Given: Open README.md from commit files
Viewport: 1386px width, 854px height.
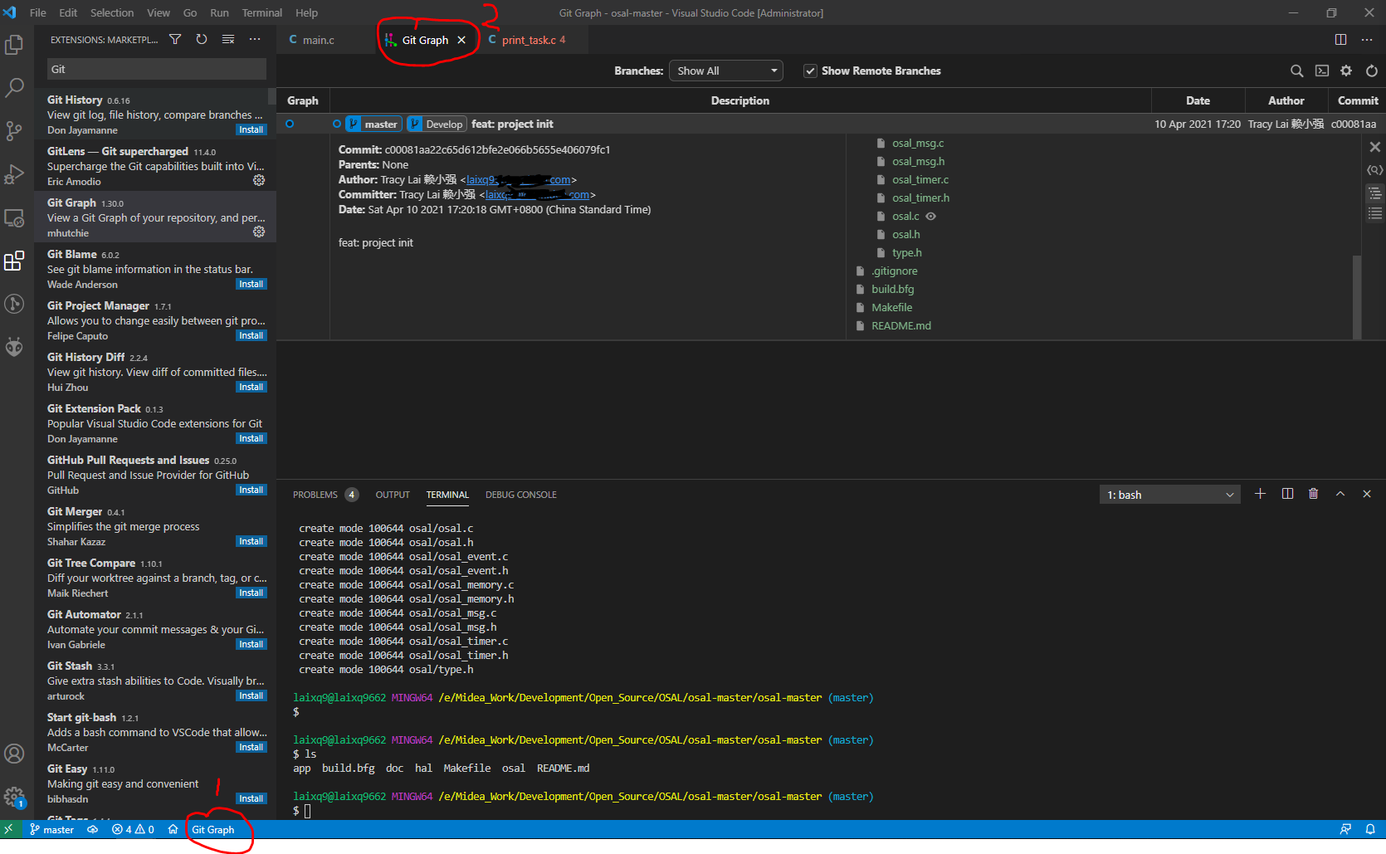Looking at the screenshot, I should (900, 325).
